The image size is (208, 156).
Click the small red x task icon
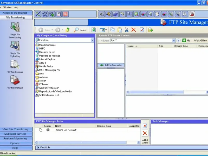[145, 126]
